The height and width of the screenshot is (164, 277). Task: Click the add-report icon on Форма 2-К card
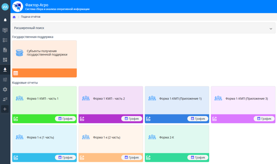pos(148,157)
